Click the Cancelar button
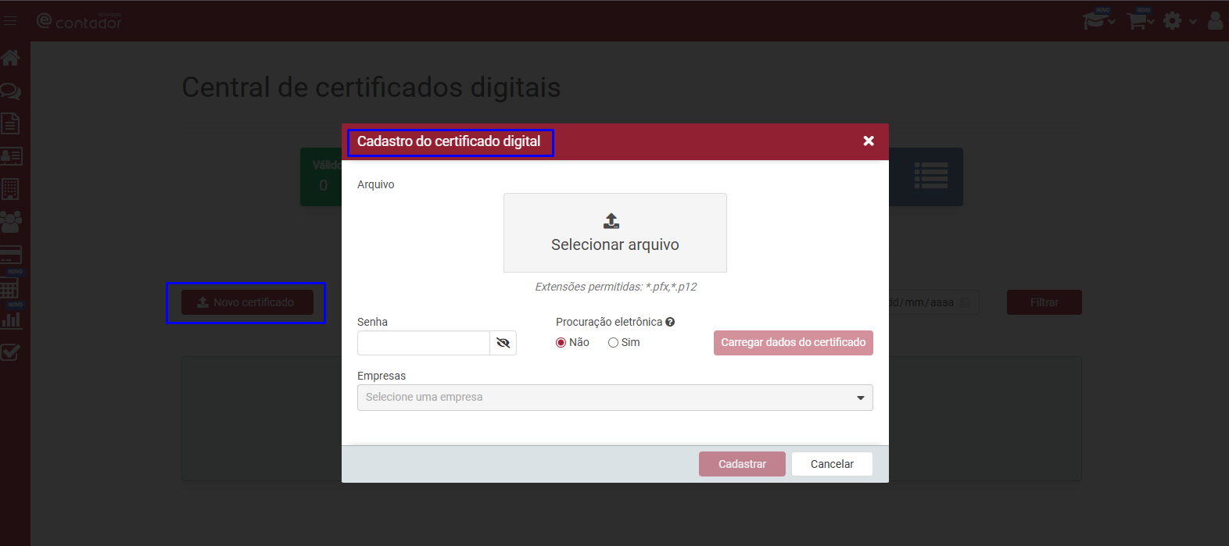 click(832, 464)
